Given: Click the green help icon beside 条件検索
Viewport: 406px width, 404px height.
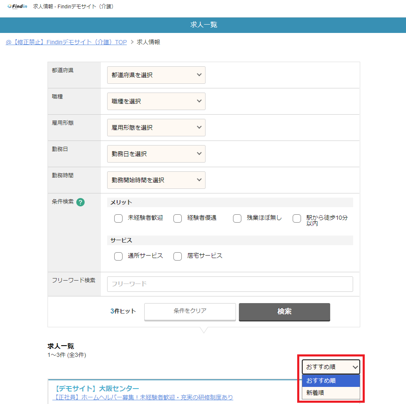Looking at the screenshot, I should [80, 202].
